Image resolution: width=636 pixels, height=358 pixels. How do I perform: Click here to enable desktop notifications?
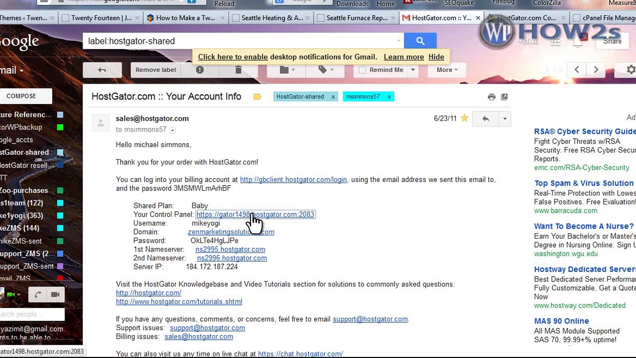pyautogui.click(x=233, y=57)
